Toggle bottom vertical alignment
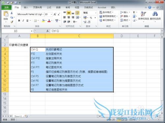165x123 pixels. click(73, 13)
